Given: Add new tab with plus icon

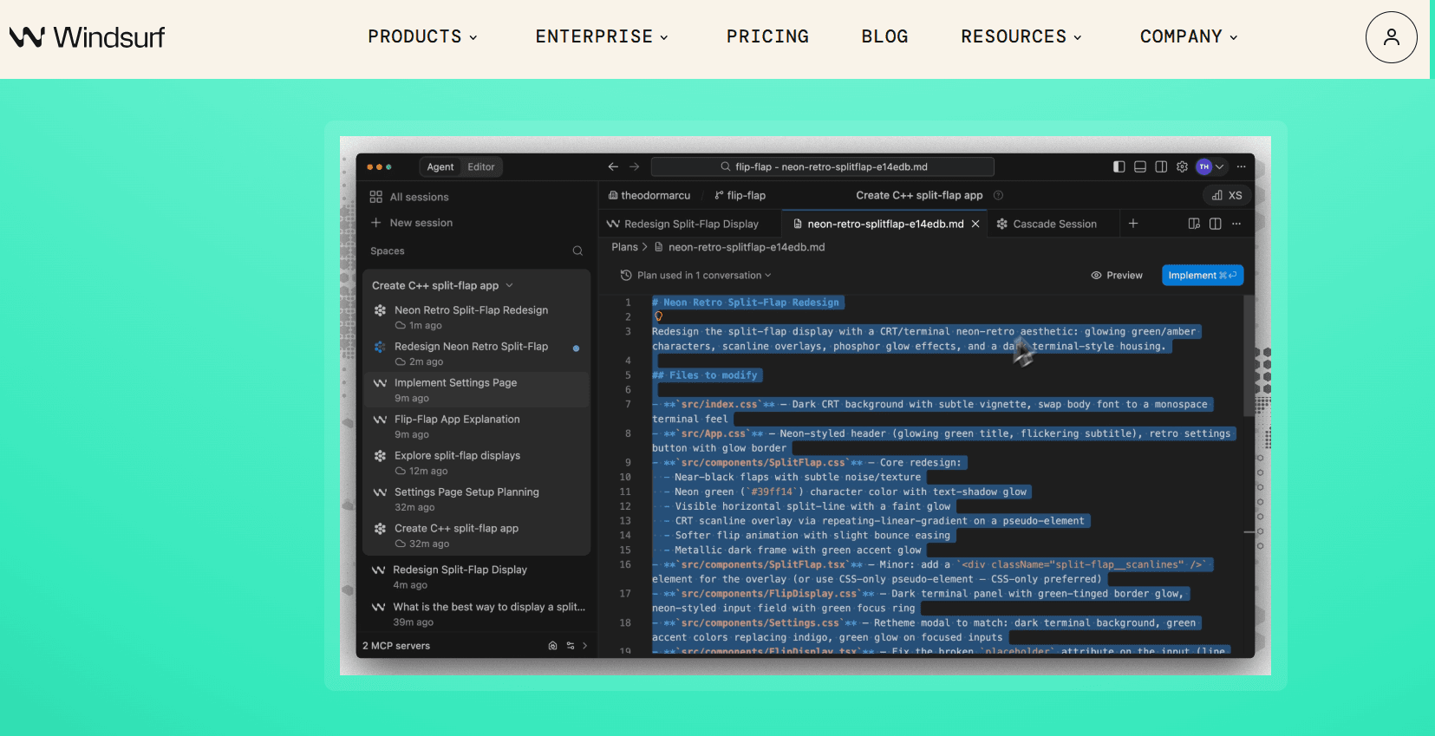Looking at the screenshot, I should coord(1132,224).
